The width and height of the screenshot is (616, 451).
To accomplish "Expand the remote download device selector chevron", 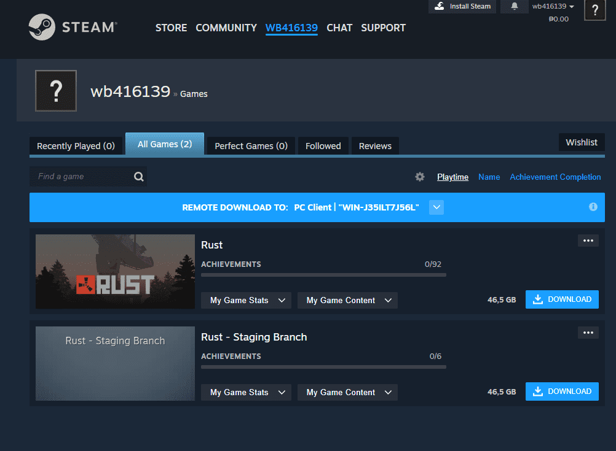I will [436, 207].
